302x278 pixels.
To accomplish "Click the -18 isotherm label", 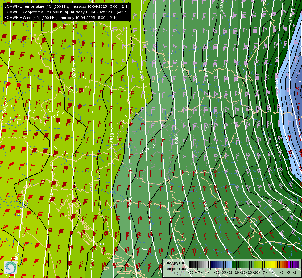I will (x=35, y=214).
